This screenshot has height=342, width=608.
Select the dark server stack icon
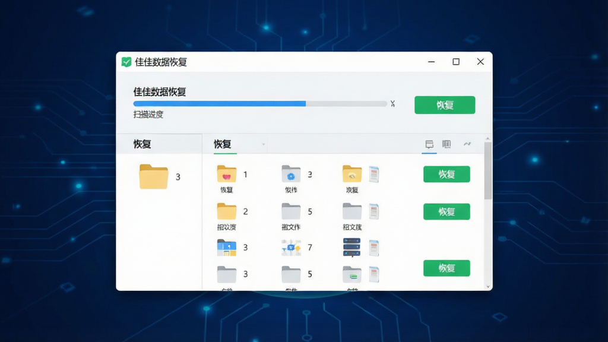pyautogui.click(x=351, y=248)
